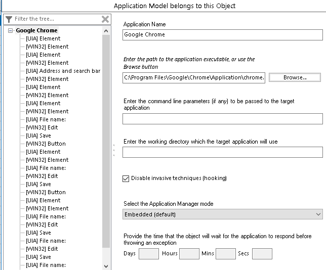Image resolution: width=326 pixels, height=270 pixels.
Task: Clear the tree filter with the X icon
Action: pyautogui.click(x=105, y=19)
